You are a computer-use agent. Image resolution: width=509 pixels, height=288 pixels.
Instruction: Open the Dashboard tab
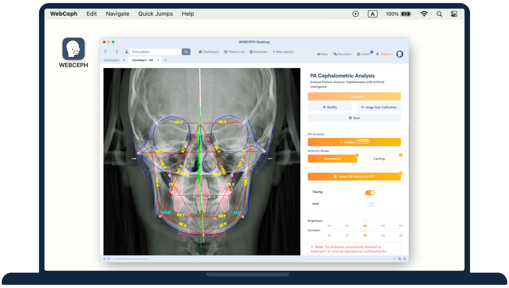111,60
